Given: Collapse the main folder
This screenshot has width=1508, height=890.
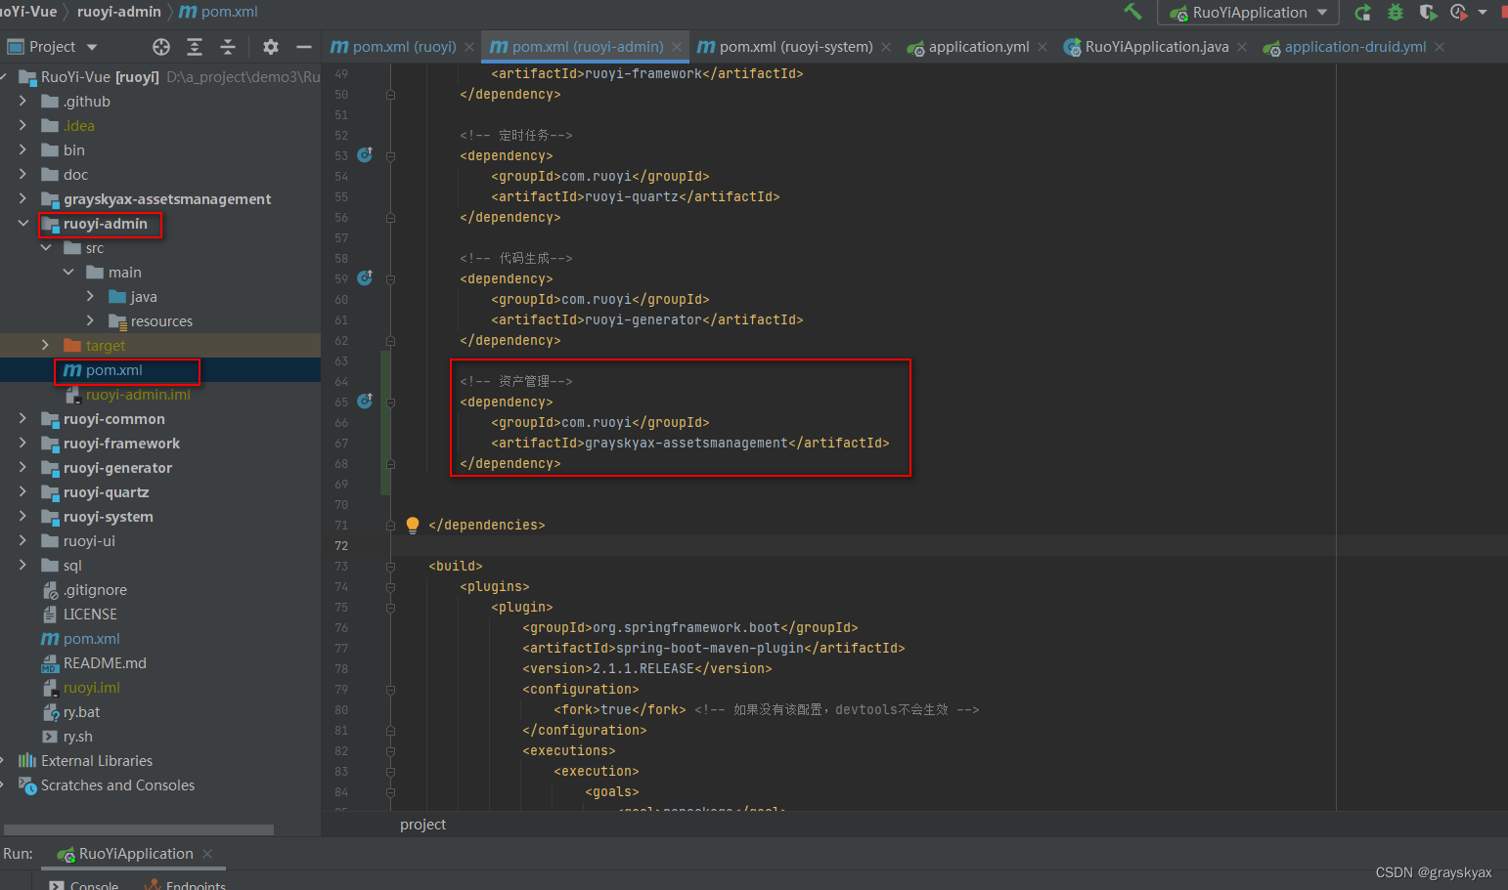Looking at the screenshot, I should click(x=67, y=272).
